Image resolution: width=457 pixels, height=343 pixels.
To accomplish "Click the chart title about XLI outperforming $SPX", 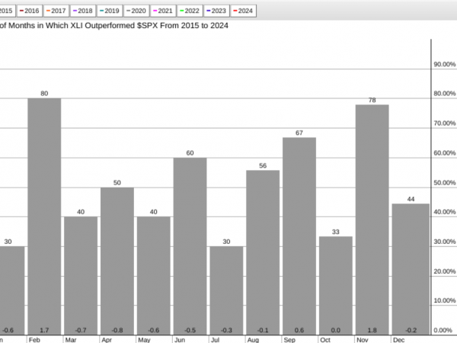I will tap(114, 26).
